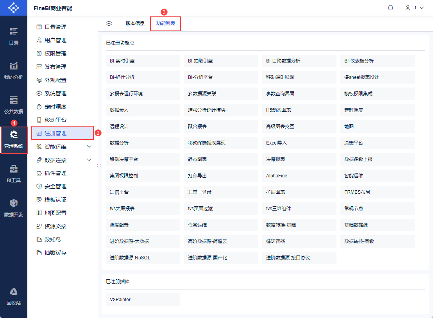
Task: Click the 地图配置 map icon
Action: pos(39,213)
